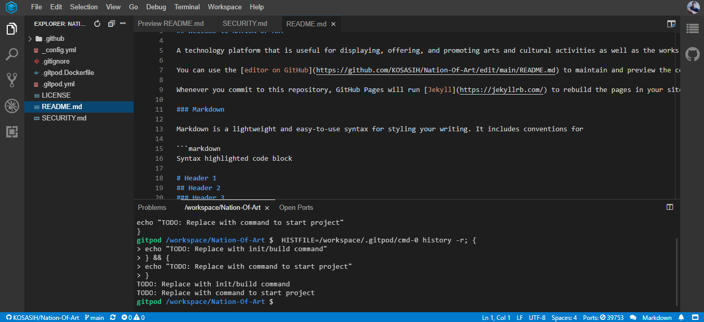Click the terminal panel scrollbar
This screenshot has height=322, width=704.
(x=677, y=272)
